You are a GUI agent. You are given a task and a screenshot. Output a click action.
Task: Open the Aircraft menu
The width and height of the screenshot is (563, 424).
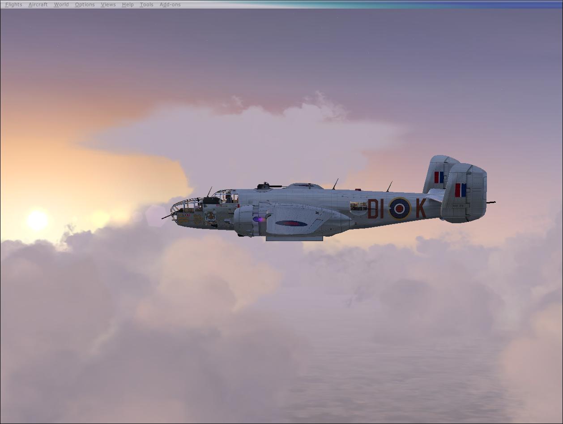tap(38, 4)
